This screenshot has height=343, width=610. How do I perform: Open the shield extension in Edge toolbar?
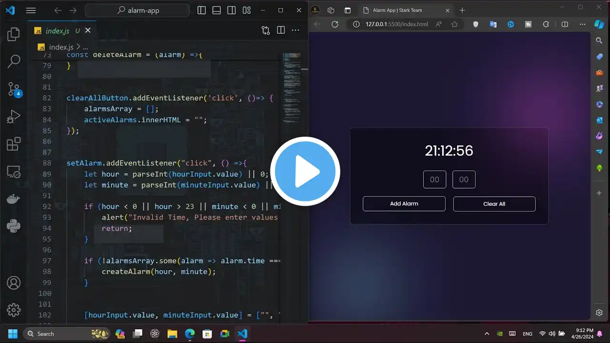pyautogui.click(x=476, y=24)
